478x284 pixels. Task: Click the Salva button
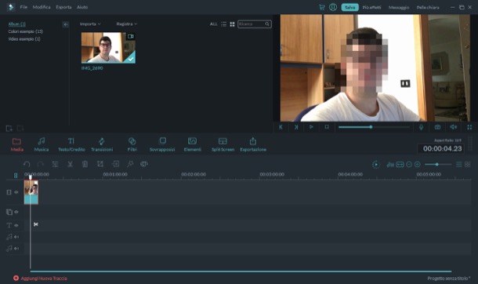click(x=350, y=7)
